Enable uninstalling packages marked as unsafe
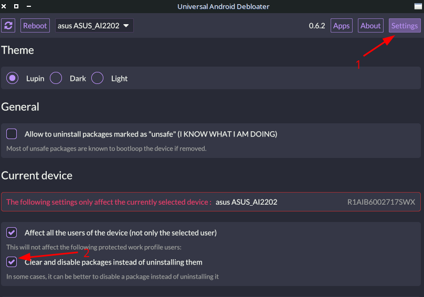424x297 pixels. tap(12, 134)
